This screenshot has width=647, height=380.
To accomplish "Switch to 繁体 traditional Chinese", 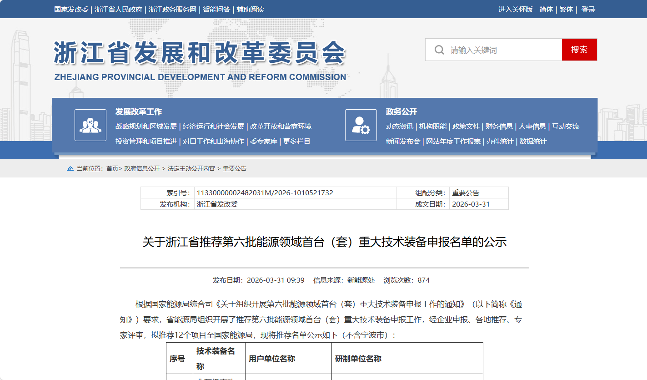I will [x=566, y=9].
